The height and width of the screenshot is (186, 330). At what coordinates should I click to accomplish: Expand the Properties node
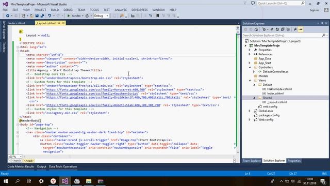click(250, 50)
